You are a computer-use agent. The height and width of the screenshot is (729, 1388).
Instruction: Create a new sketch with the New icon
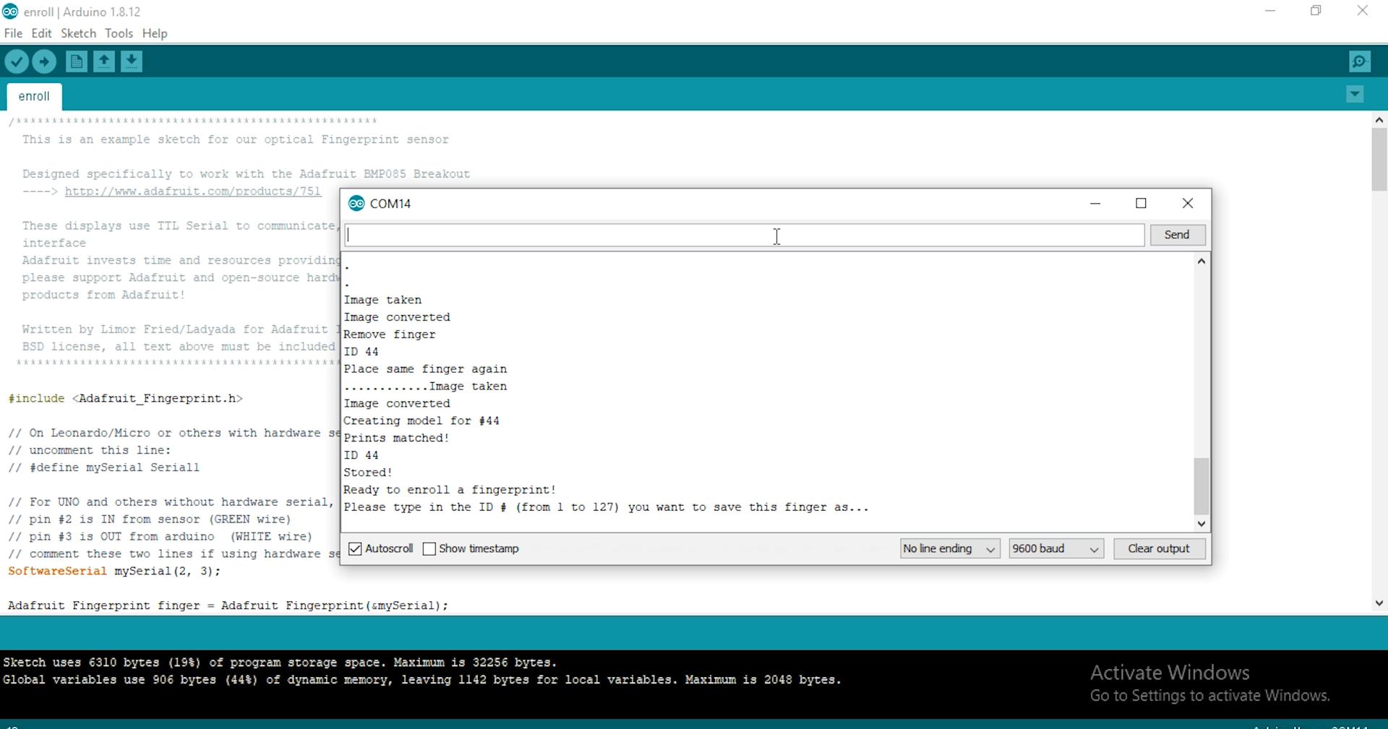[x=76, y=61]
